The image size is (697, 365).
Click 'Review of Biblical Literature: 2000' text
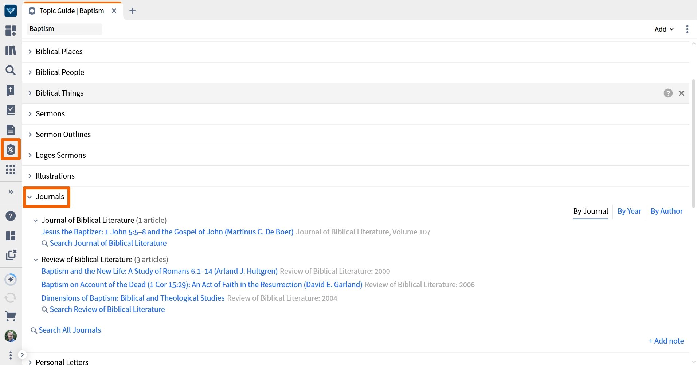(335, 271)
